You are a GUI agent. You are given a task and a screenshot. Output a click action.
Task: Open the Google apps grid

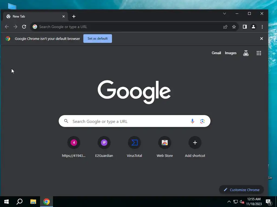tap(259, 53)
